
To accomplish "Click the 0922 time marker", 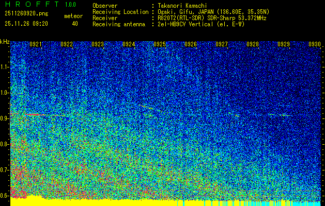I will pos(67,44).
